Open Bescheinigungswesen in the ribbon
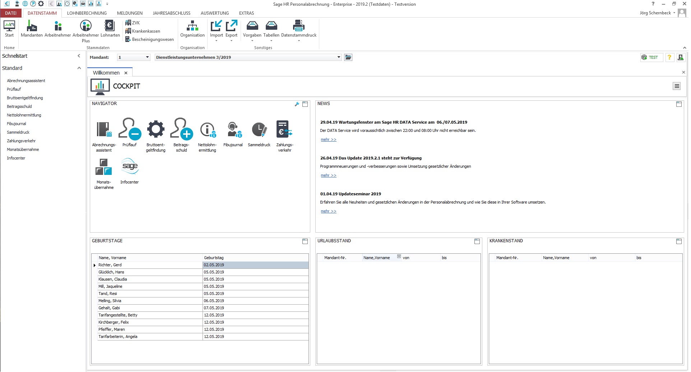 click(x=149, y=39)
